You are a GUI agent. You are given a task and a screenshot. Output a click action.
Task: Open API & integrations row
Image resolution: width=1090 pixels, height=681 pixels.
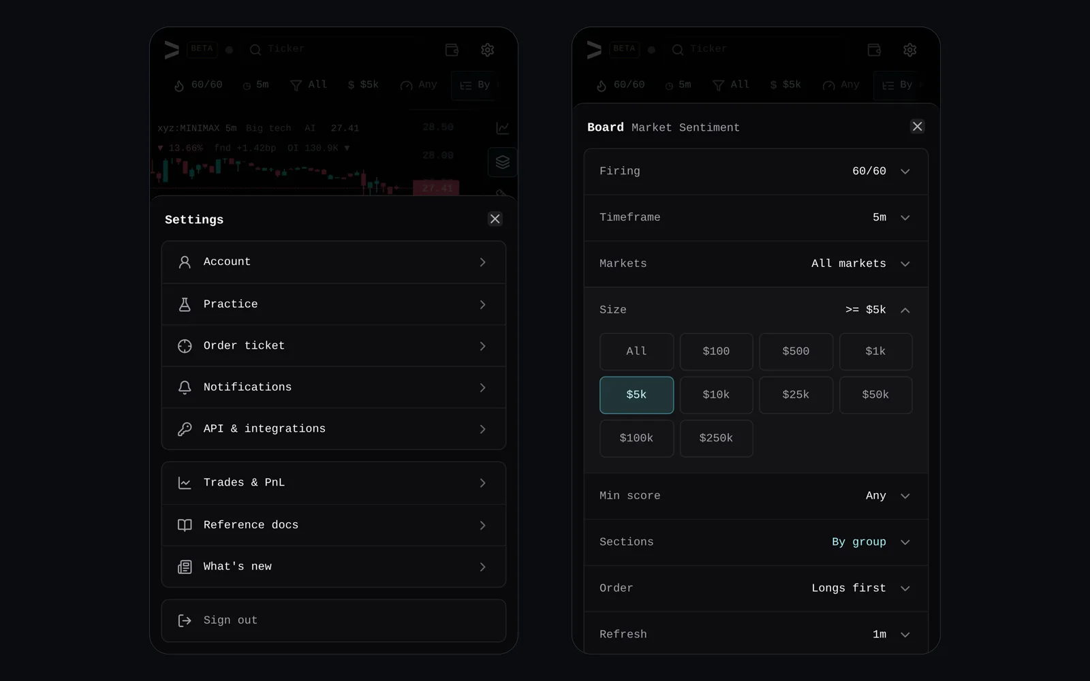334,429
